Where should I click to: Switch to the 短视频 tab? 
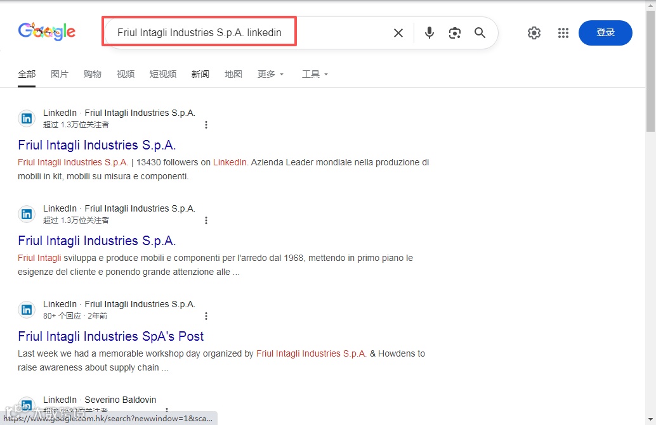coord(163,74)
